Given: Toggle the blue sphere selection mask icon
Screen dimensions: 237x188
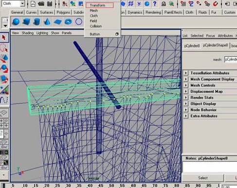Looking at the screenshot, I should pos(147,4).
